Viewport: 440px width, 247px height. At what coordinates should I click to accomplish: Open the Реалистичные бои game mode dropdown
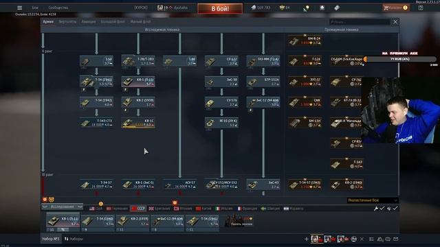pos(373,200)
